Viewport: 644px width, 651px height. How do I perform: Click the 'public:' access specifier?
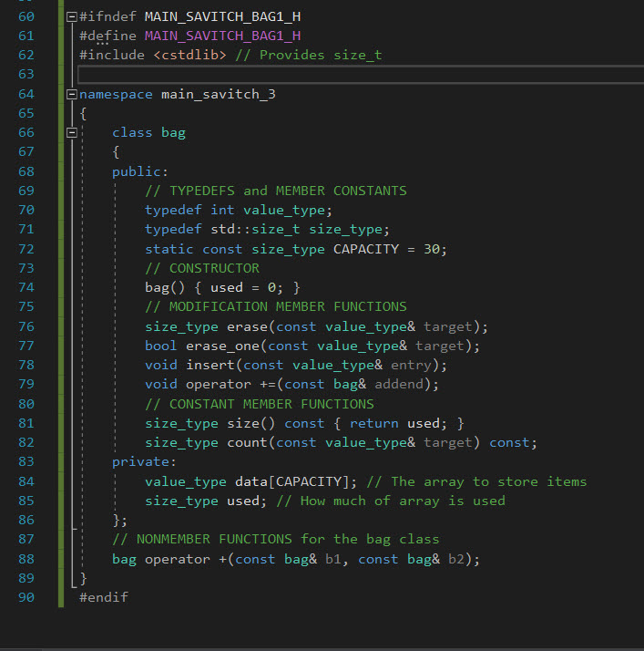coord(140,171)
